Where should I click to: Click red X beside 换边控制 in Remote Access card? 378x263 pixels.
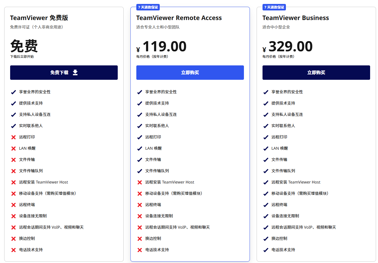(139, 239)
